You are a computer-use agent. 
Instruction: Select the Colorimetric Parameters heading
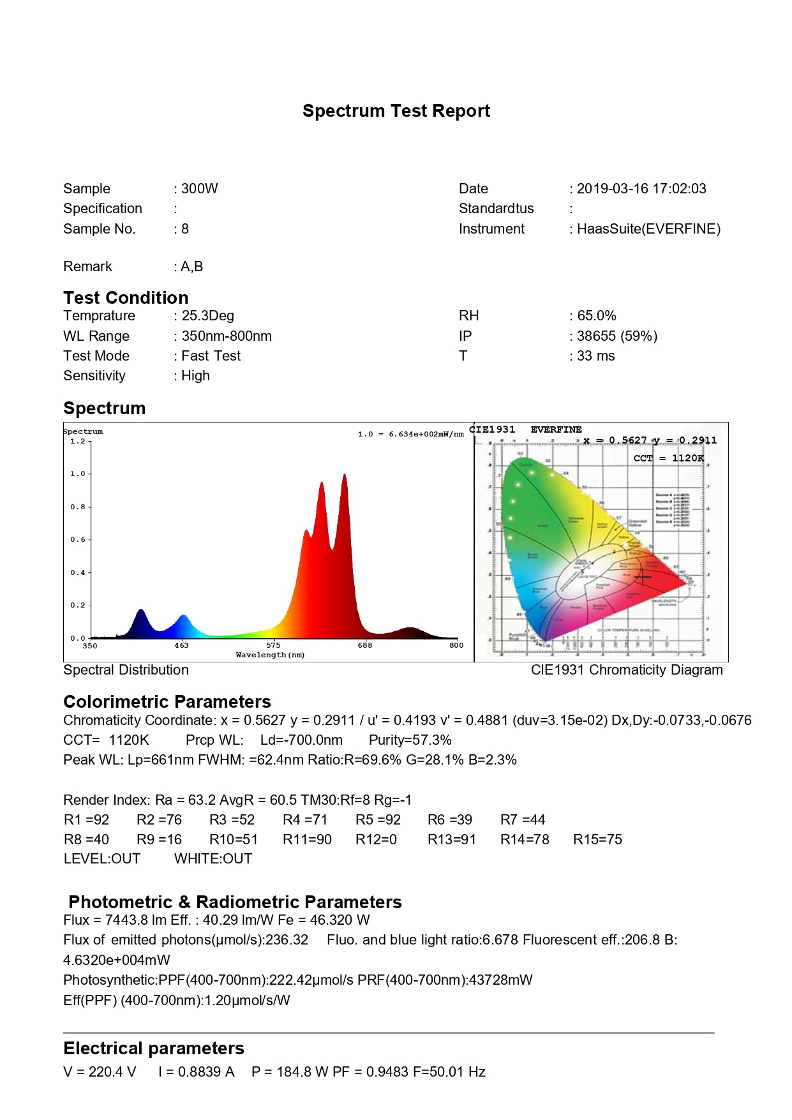[x=167, y=702]
